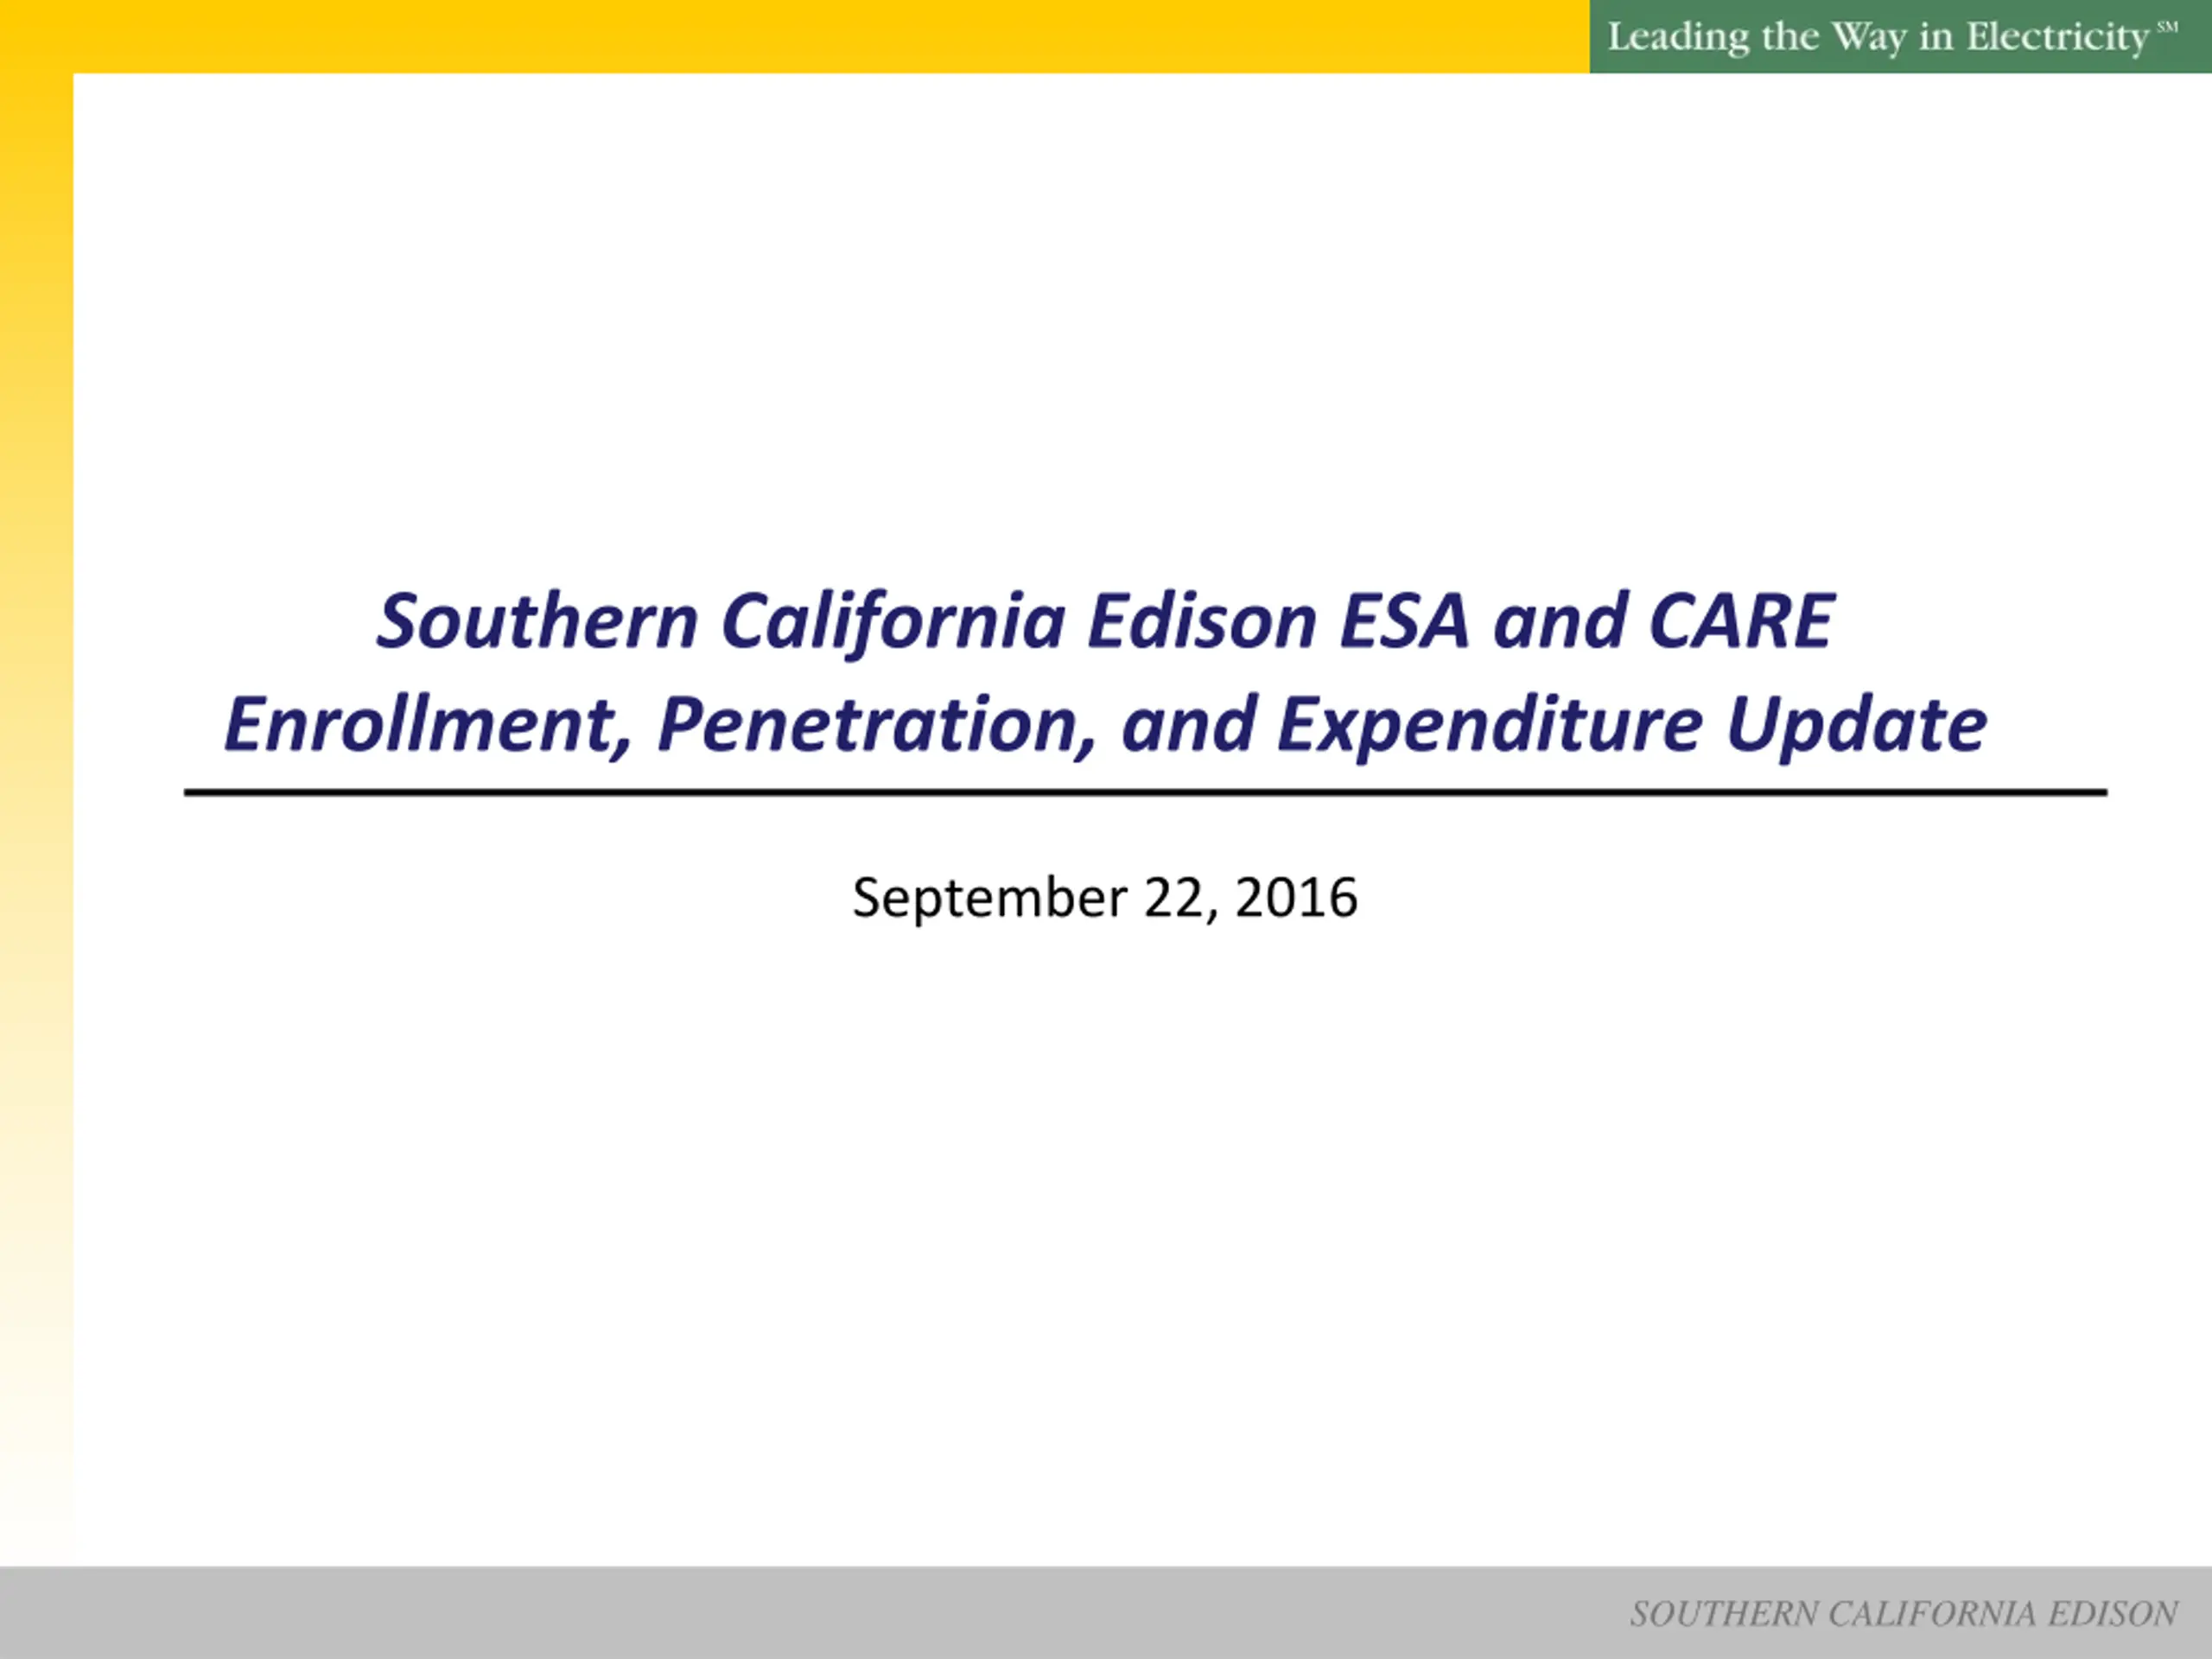Click the black horizontal line under title
Image resolution: width=2212 pixels, height=1659 pixels.
click(1145, 793)
